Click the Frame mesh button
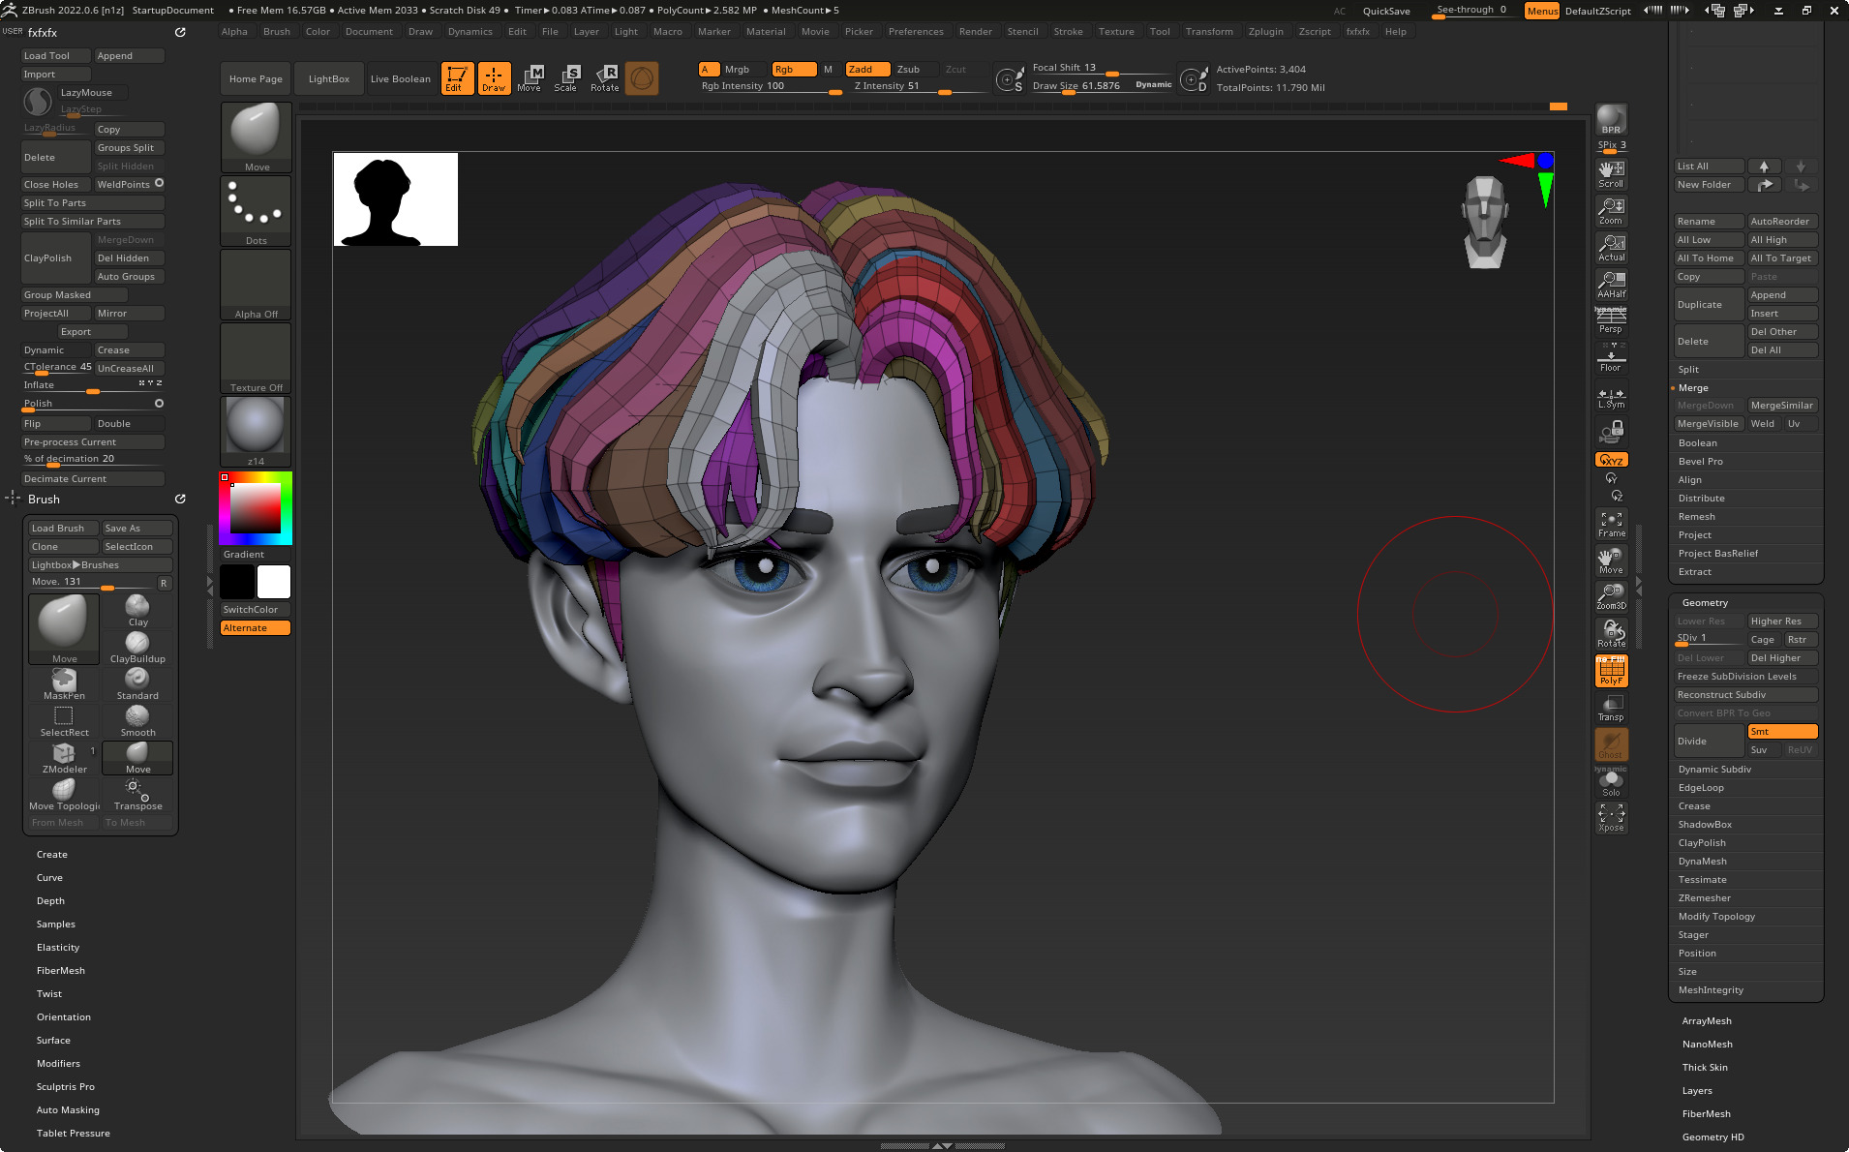Image resolution: width=1849 pixels, height=1152 pixels. pos(1611,525)
